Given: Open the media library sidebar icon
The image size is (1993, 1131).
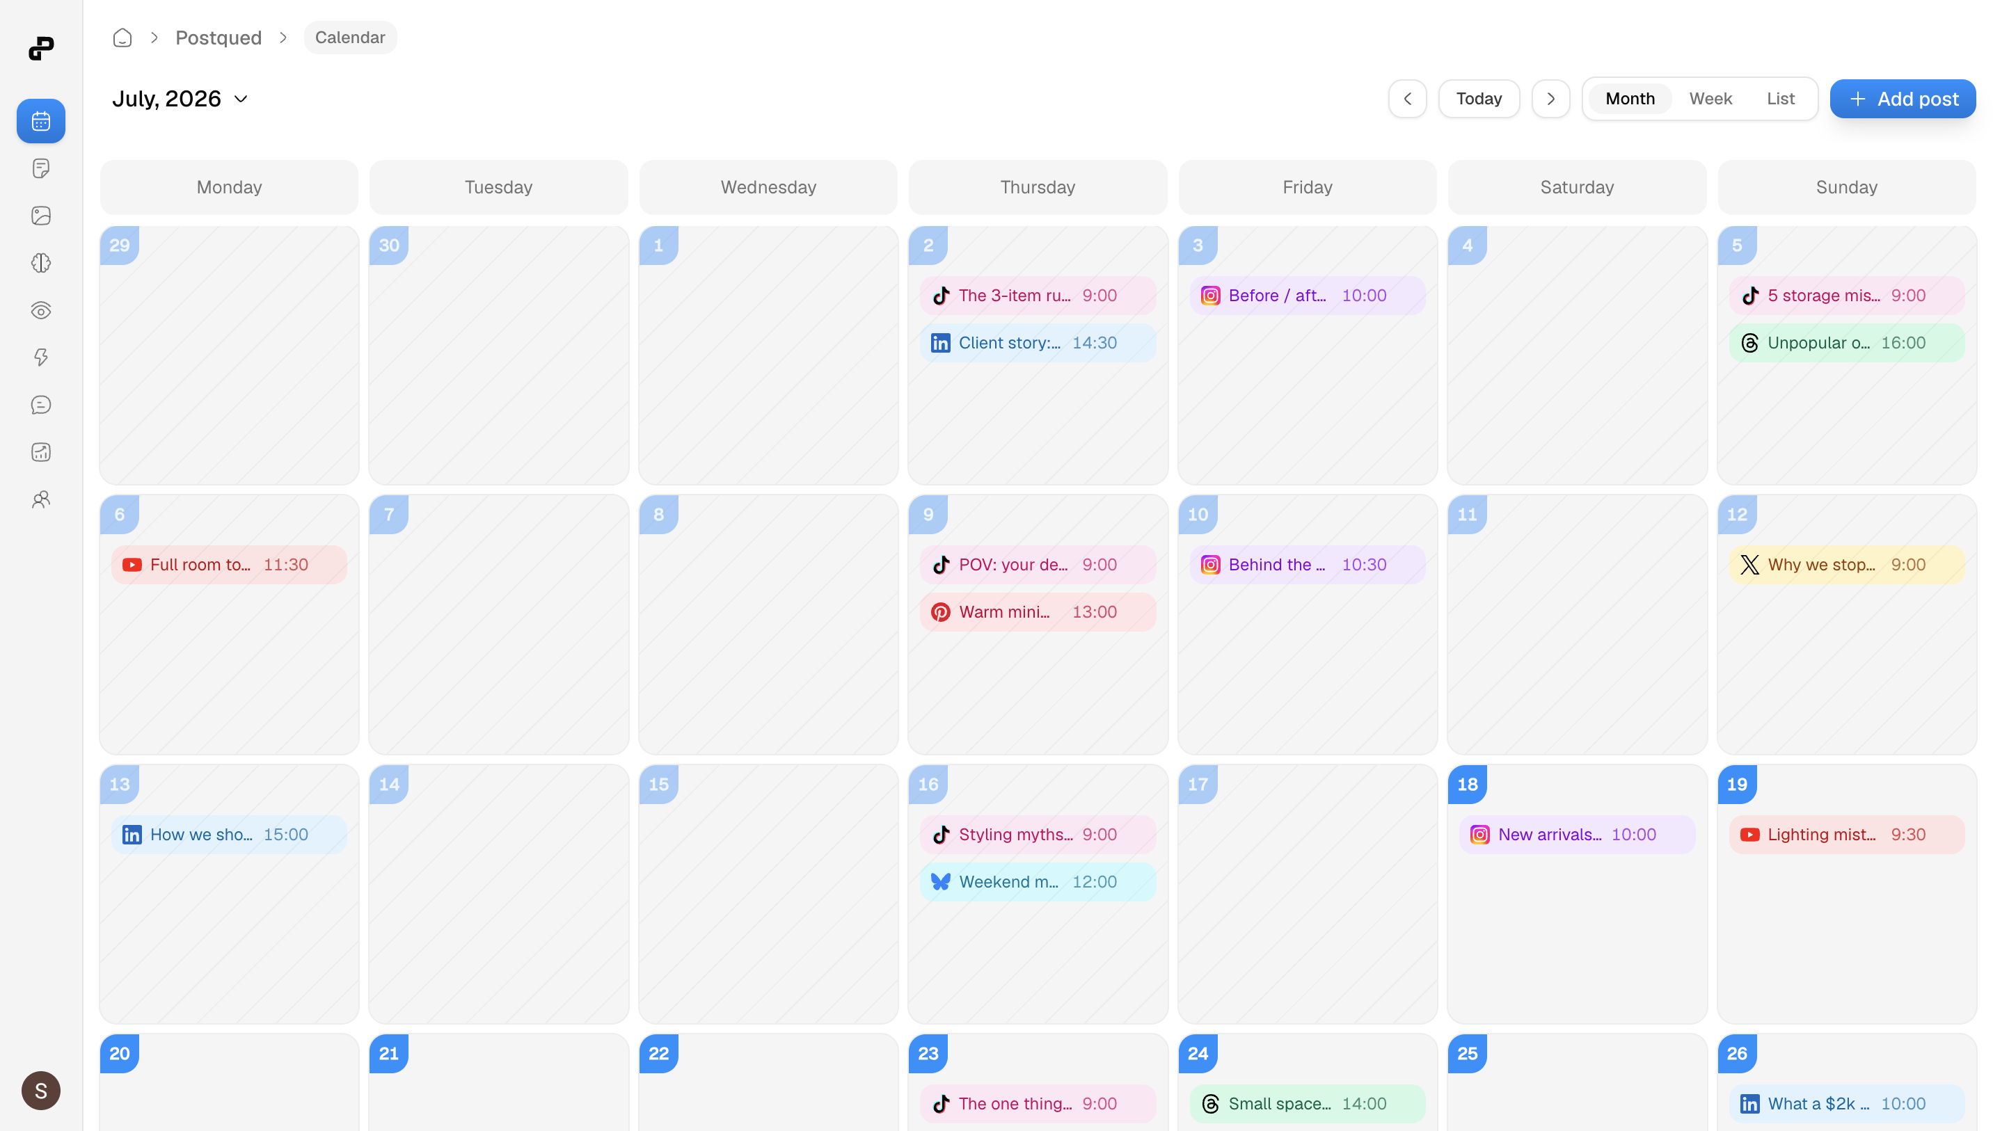Looking at the screenshot, I should 41,216.
